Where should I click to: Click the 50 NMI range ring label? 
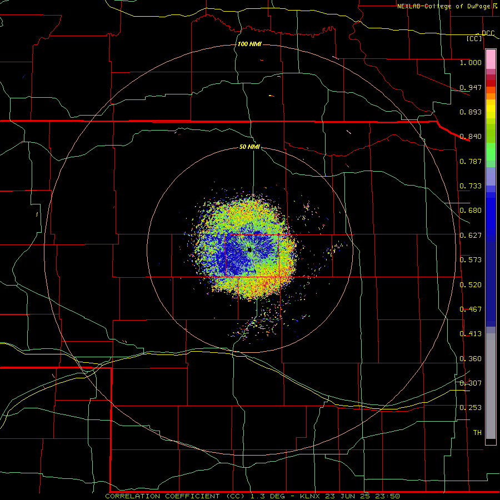(x=249, y=147)
